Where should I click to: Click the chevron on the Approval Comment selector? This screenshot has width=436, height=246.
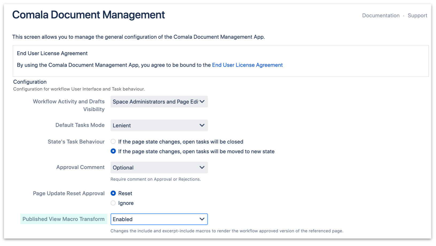coord(202,168)
